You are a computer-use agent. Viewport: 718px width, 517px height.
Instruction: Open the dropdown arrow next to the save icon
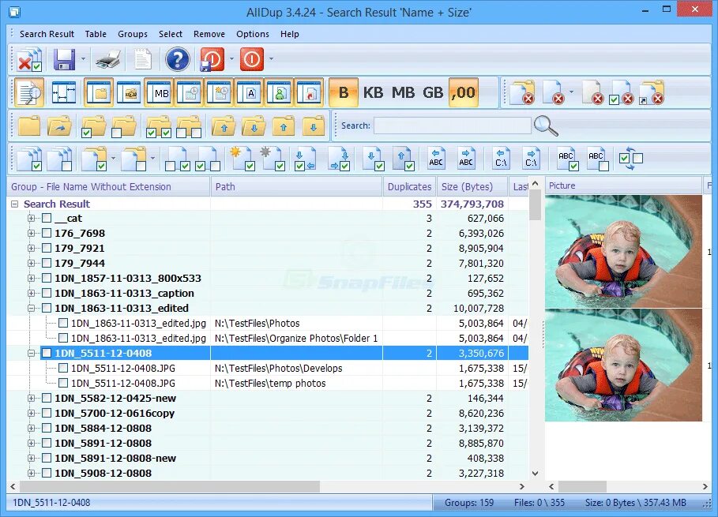click(x=83, y=59)
